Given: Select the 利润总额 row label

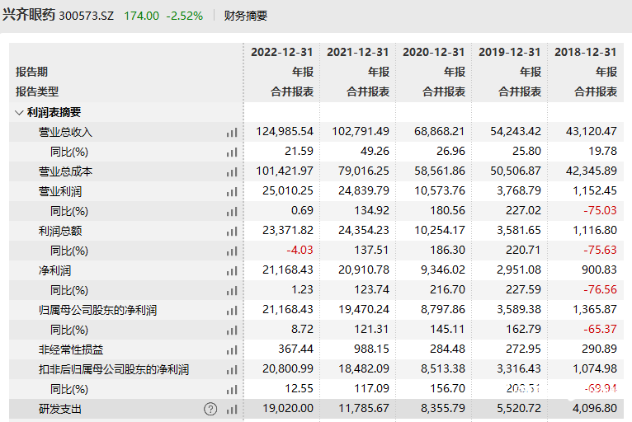Looking at the screenshot, I should coord(60,231).
